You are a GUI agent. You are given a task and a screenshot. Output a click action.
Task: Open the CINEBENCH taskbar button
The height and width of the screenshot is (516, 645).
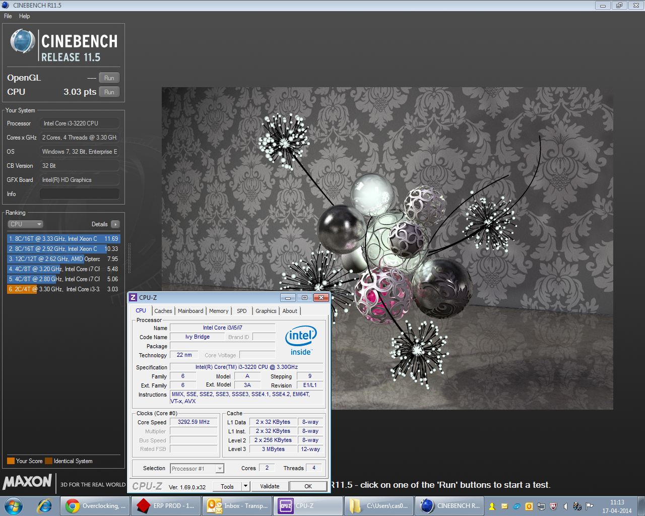coord(450,506)
